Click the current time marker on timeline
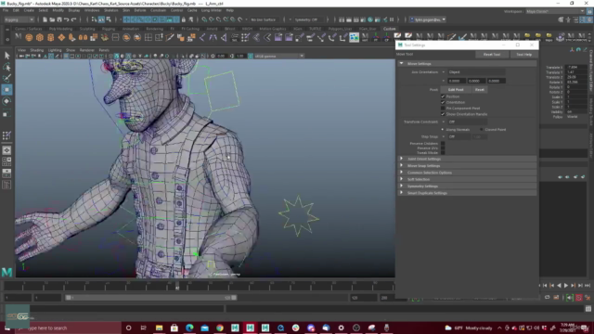The width and height of the screenshot is (594, 334). [177, 287]
